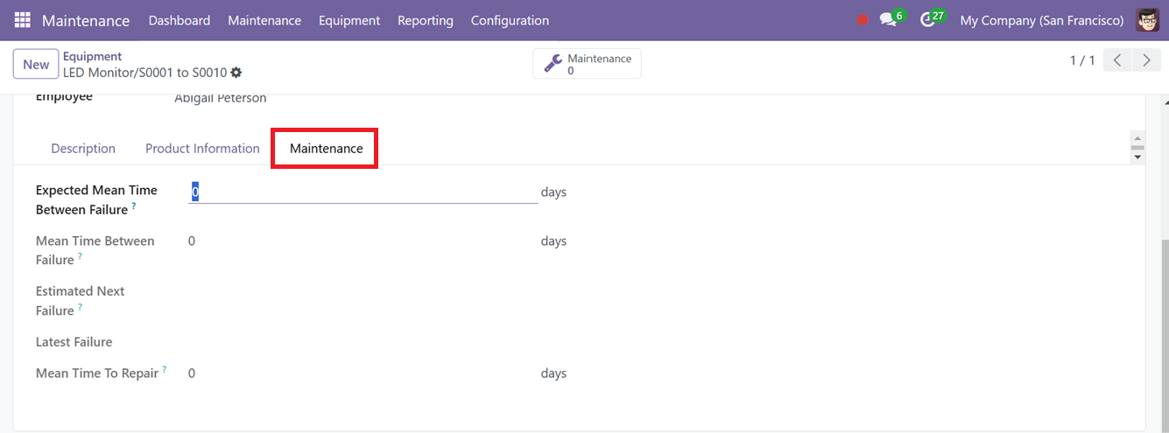The width and height of the screenshot is (1169, 433).
Task: Show help tooltip for Mean Time Between Failure
Action: (x=80, y=256)
